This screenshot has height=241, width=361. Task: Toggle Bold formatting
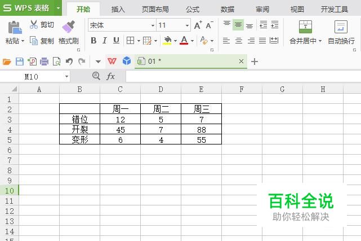pyautogui.click(x=93, y=41)
